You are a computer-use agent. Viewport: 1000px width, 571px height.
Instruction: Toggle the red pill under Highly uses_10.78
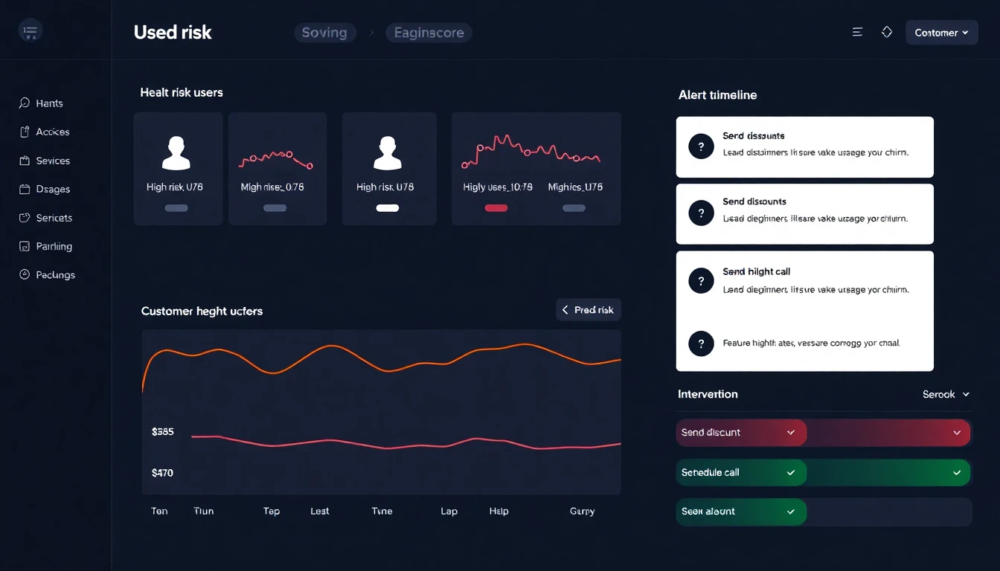pyautogui.click(x=496, y=208)
